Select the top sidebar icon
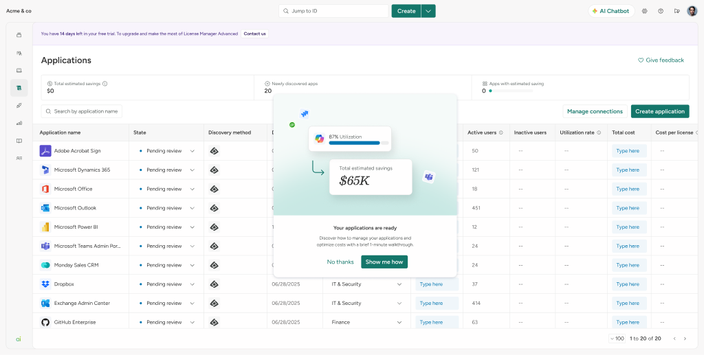 tap(19, 35)
